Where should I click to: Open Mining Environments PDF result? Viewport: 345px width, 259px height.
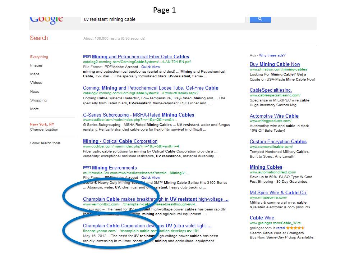coord(114,168)
